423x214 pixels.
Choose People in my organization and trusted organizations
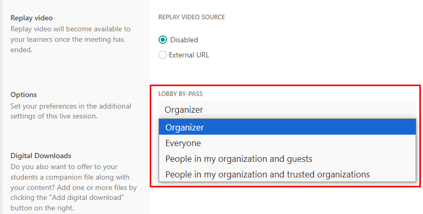pos(287,174)
